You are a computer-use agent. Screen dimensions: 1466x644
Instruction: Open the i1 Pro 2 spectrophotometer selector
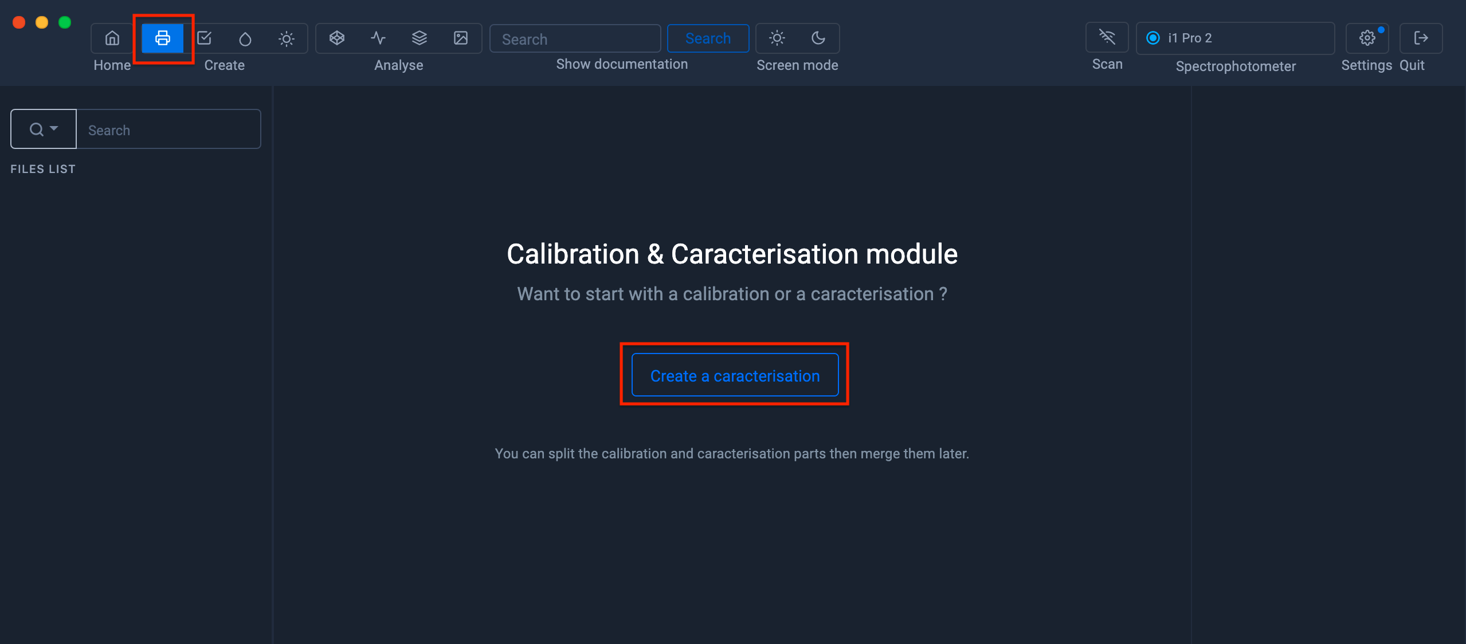pyautogui.click(x=1236, y=38)
